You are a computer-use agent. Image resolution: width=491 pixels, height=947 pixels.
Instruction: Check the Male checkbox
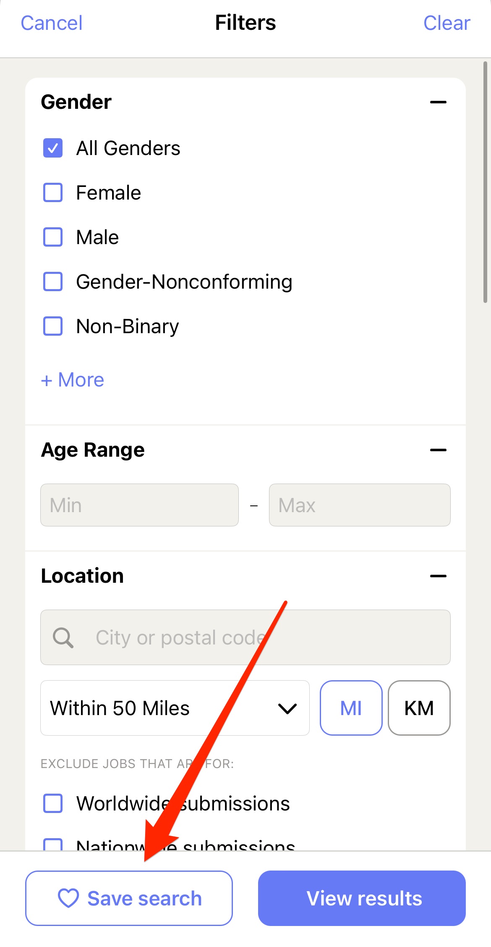(x=53, y=237)
